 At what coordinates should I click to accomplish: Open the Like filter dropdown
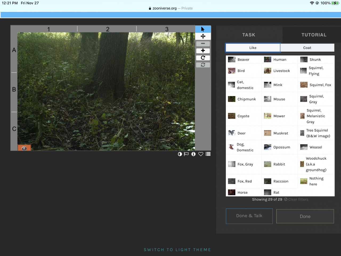(x=253, y=48)
